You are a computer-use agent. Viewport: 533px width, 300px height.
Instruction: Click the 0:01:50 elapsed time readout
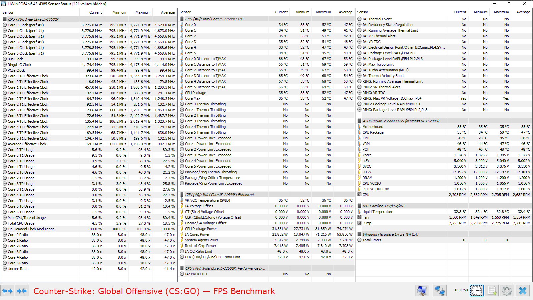[x=461, y=290]
